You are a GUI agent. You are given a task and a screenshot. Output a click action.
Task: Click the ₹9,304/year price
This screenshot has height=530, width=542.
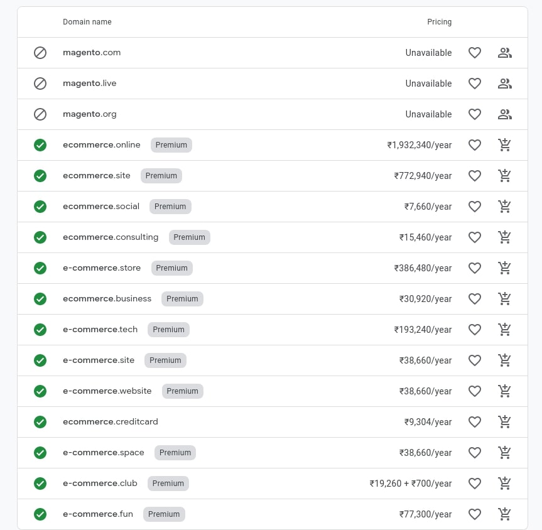pos(428,422)
